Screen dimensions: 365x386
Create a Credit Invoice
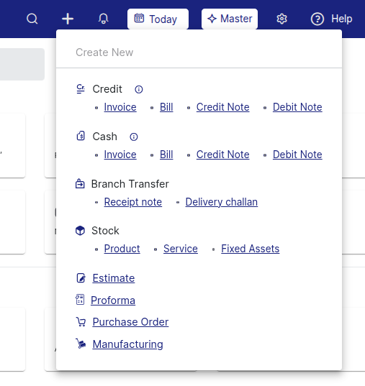coord(120,107)
